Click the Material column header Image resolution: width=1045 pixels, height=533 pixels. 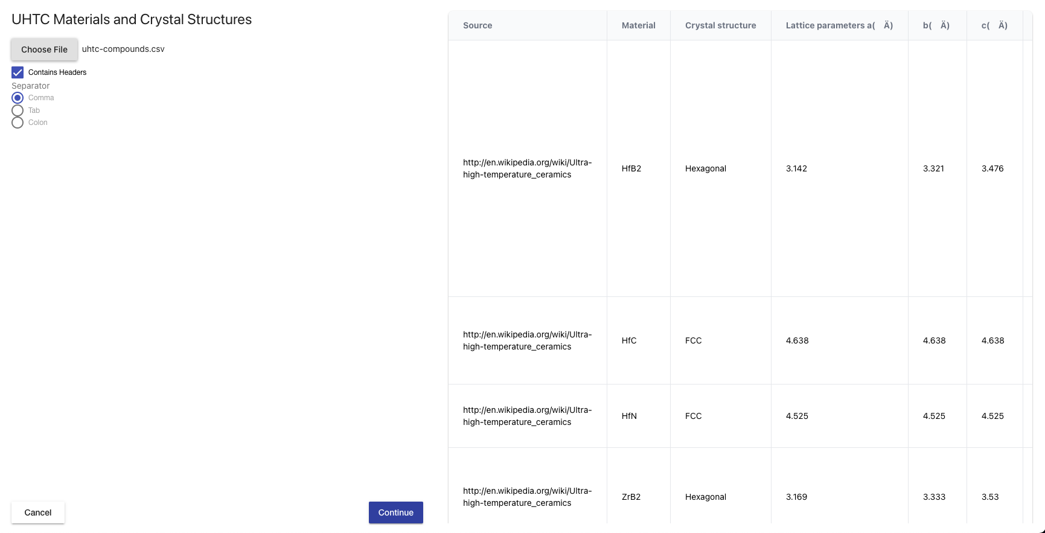click(638, 25)
